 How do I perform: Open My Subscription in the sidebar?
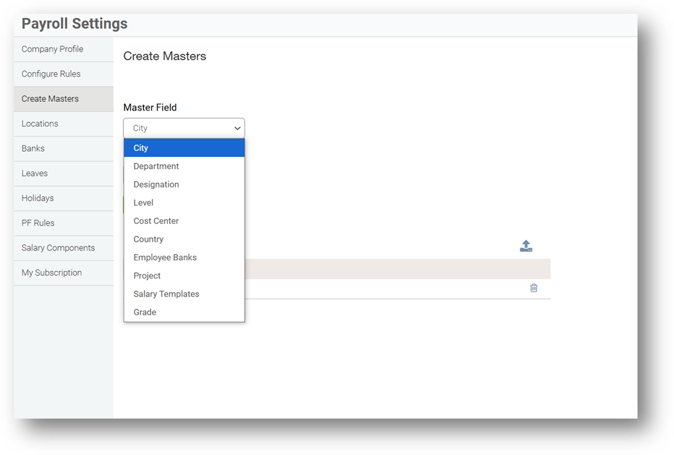point(64,273)
